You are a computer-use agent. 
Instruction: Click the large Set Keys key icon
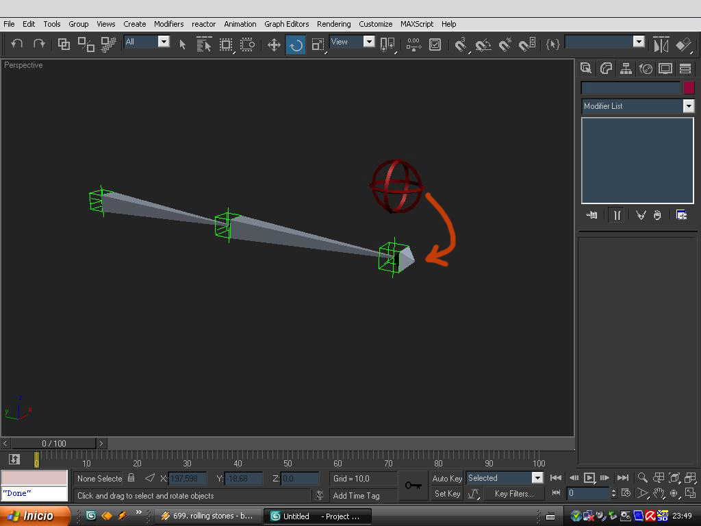pyautogui.click(x=413, y=486)
